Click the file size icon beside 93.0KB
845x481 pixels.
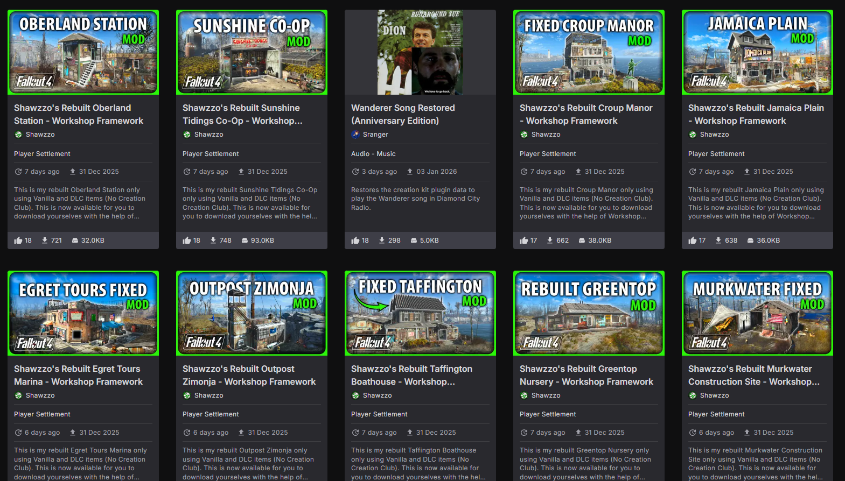click(x=245, y=240)
